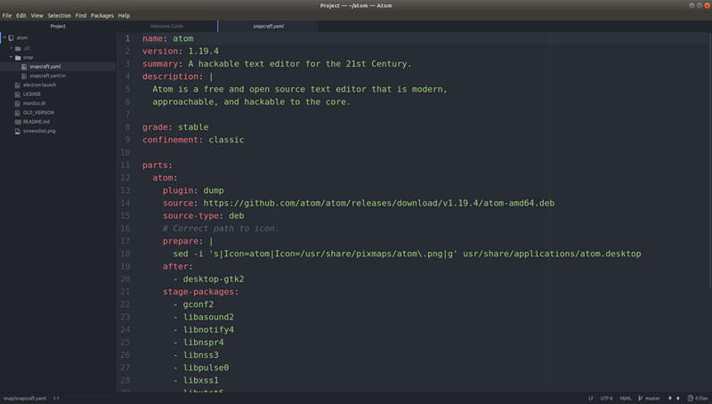
Task: Open the Help menu
Action: pyautogui.click(x=124, y=15)
